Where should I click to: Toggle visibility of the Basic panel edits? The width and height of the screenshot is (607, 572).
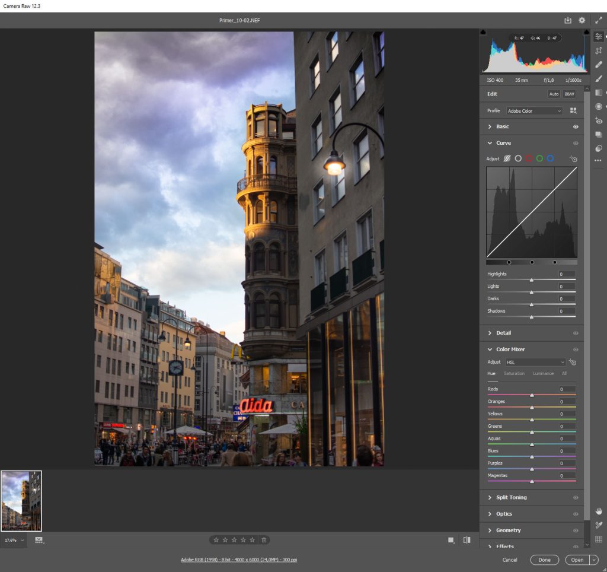click(x=575, y=127)
